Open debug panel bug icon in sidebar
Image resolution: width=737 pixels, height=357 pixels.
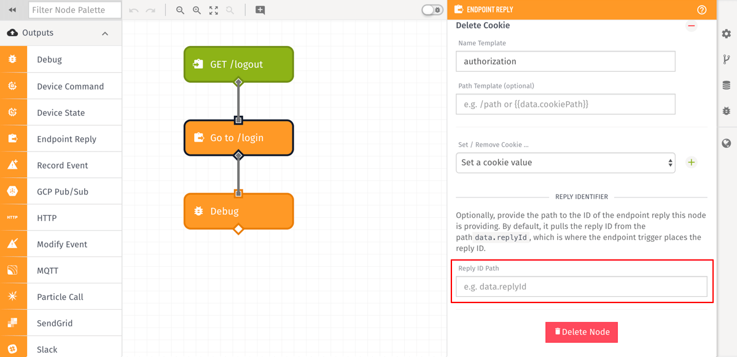pyautogui.click(x=727, y=111)
